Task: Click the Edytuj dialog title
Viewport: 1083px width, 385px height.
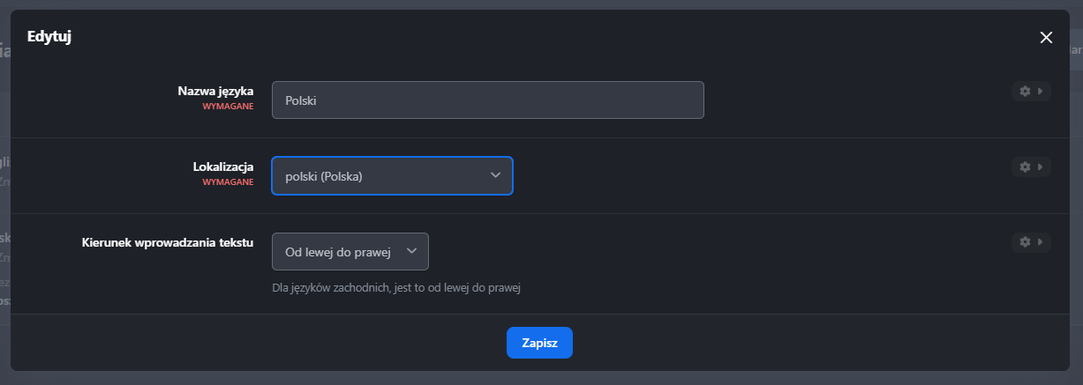Action: click(x=49, y=37)
